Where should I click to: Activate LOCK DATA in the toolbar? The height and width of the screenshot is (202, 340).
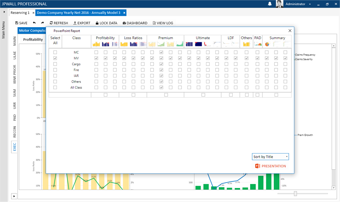[x=106, y=23]
